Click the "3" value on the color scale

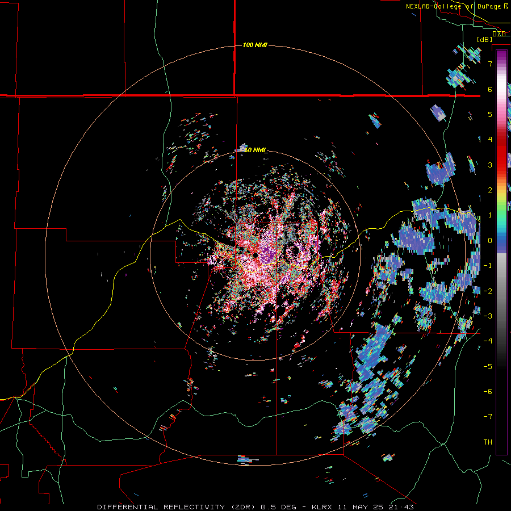click(x=490, y=165)
